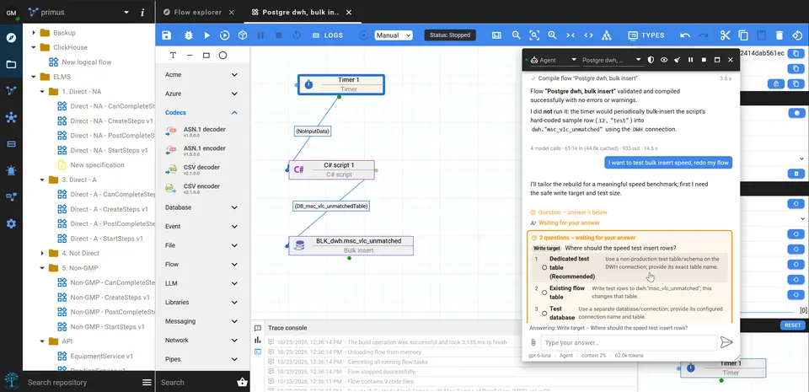The width and height of the screenshot is (809, 392).
Task: Click the Search repository field
Action: click(83, 382)
